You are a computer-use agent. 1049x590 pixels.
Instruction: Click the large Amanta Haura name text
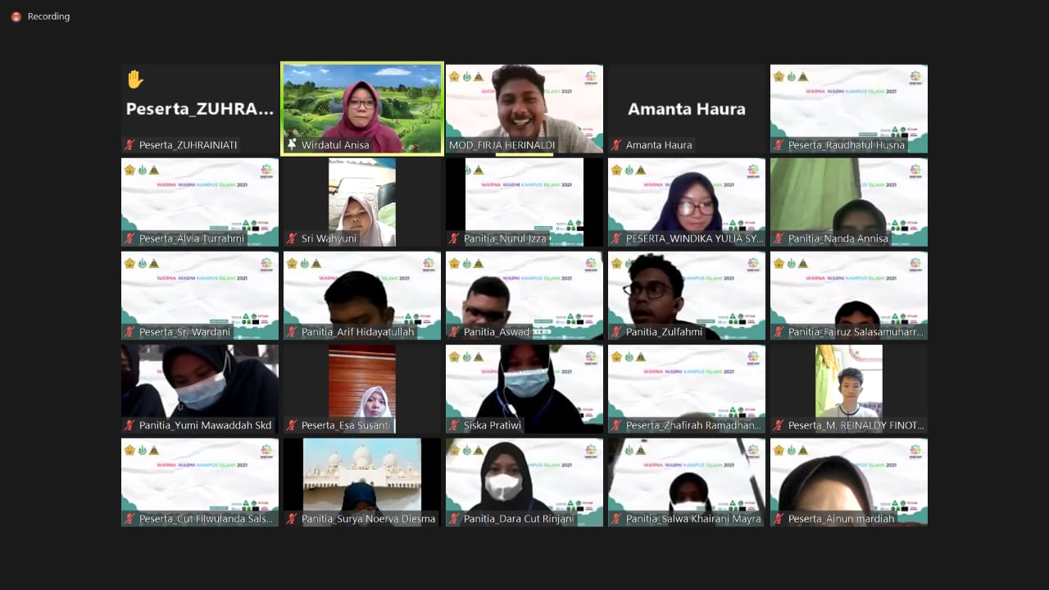(686, 109)
